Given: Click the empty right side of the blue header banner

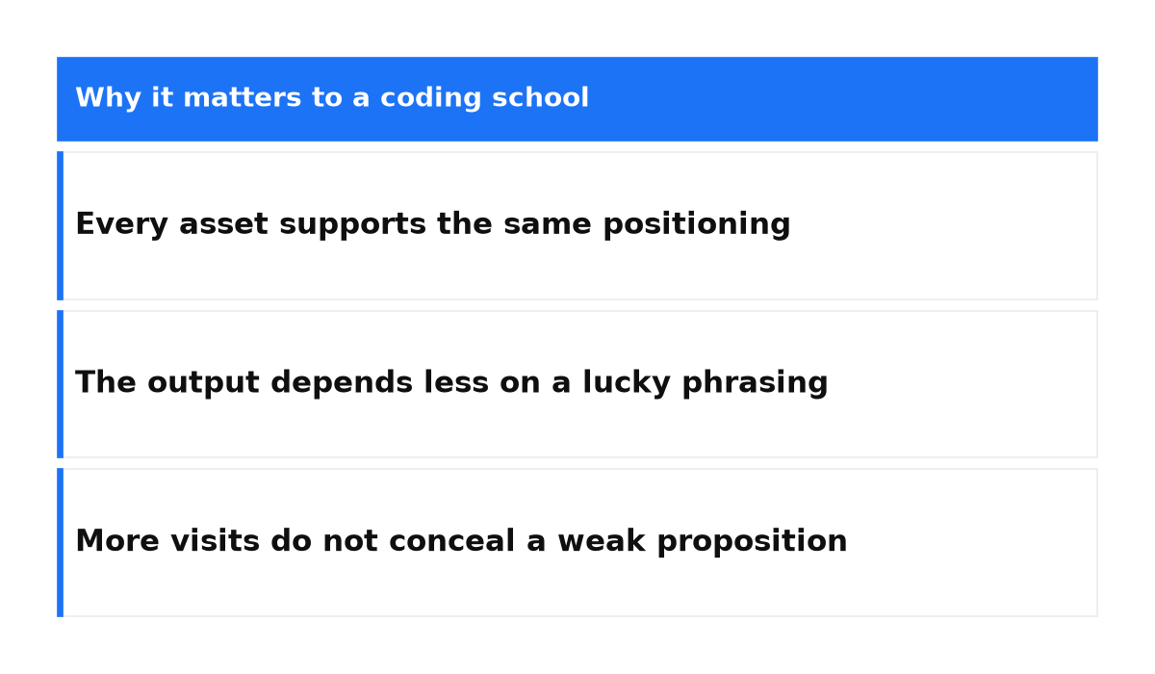Looking at the screenshot, I should click(x=847, y=99).
